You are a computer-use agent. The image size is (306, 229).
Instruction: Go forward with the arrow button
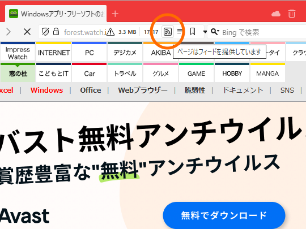(x=8, y=32)
